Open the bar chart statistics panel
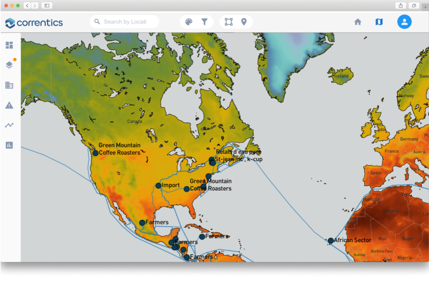Viewport: 429px width, 287px height. [x=9, y=145]
